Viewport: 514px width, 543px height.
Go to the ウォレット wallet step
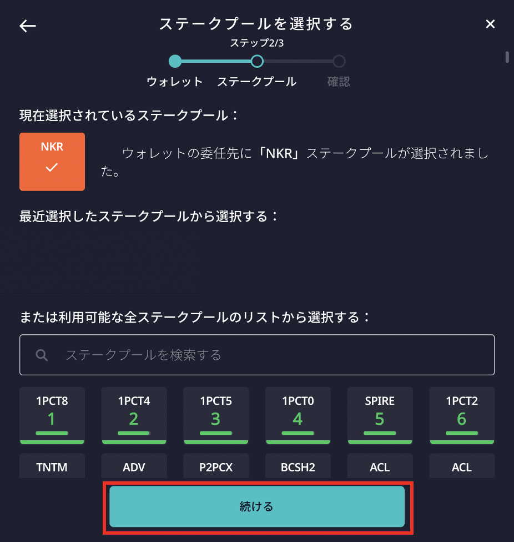pos(175,61)
